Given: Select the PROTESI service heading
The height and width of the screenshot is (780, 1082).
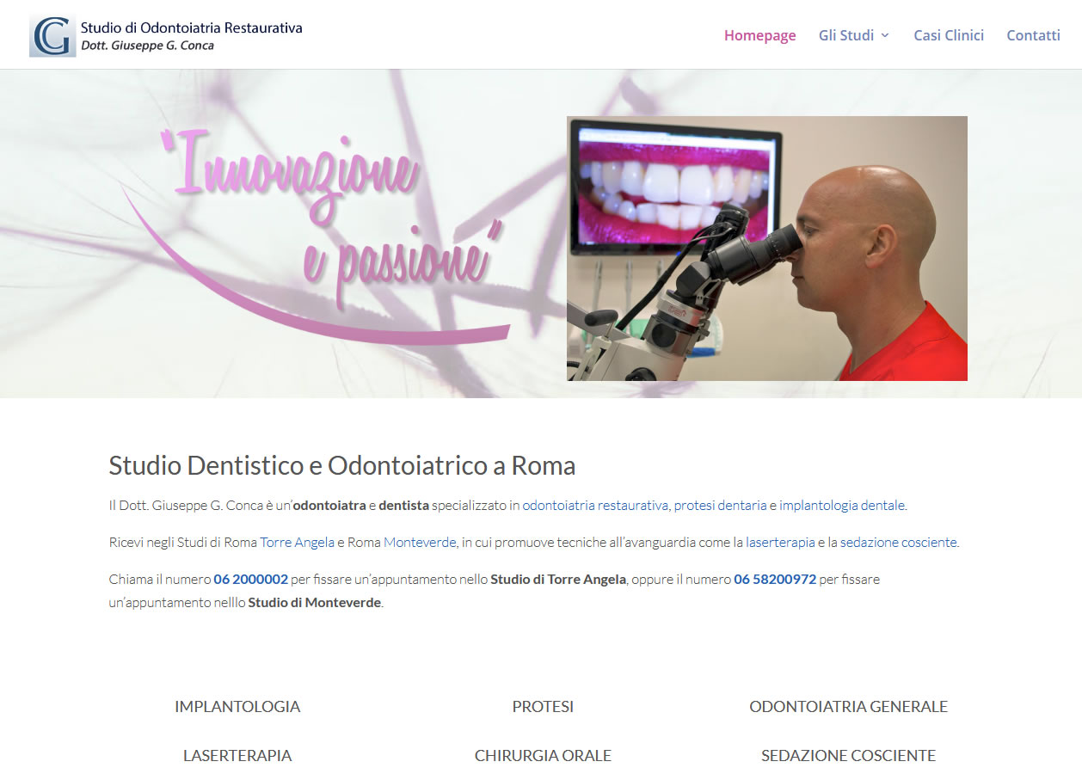Looking at the screenshot, I should [x=543, y=706].
